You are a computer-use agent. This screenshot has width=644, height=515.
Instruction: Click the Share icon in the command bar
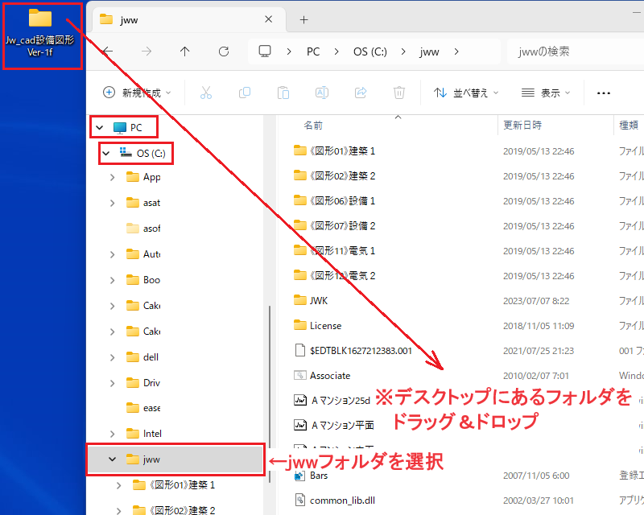pyautogui.click(x=360, y=93)
